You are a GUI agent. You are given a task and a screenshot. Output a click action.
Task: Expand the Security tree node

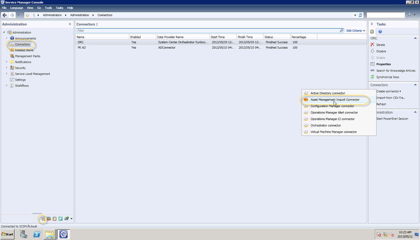pos(7,68)
